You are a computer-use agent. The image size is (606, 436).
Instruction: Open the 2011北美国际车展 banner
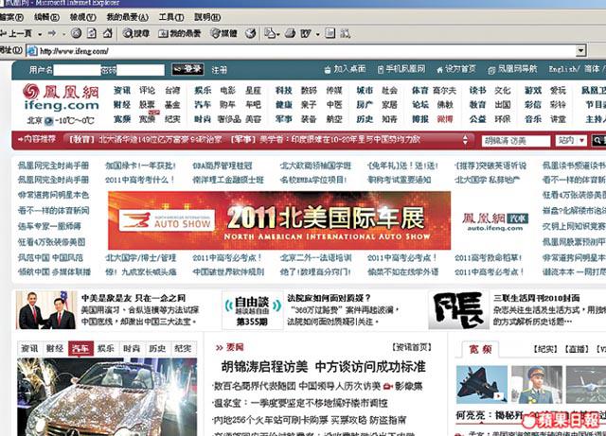279,220
